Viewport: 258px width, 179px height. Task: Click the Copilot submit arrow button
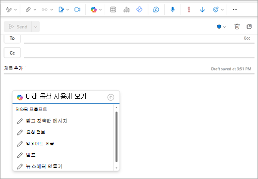(x=111, y=97)
